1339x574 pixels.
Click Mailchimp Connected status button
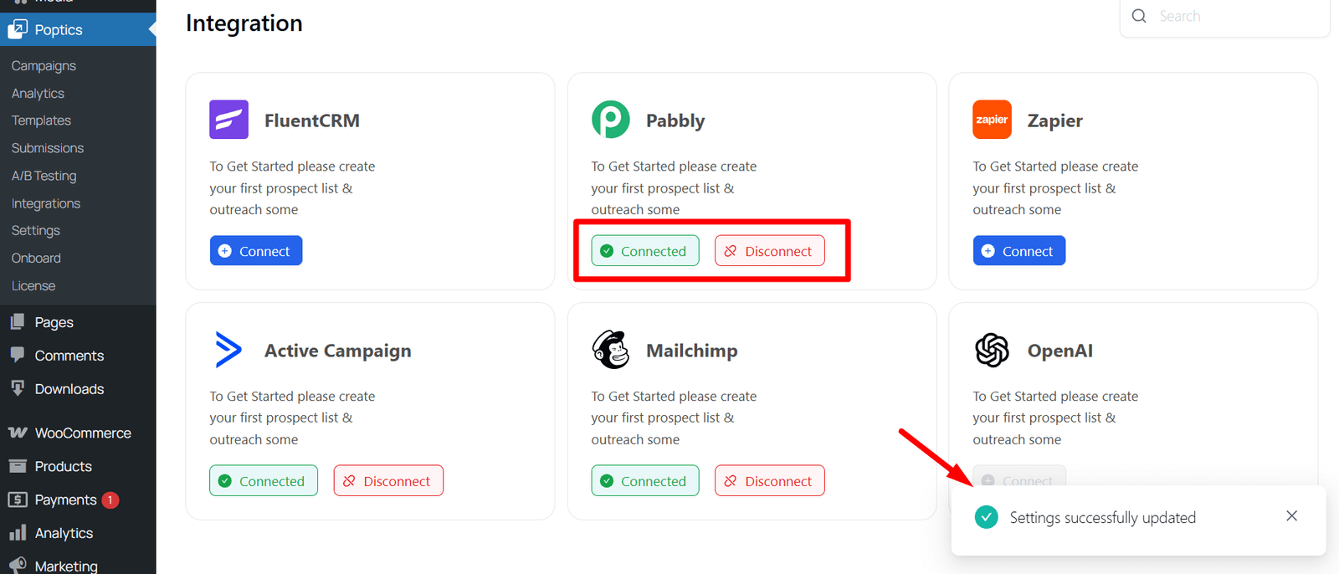[644, 481]
